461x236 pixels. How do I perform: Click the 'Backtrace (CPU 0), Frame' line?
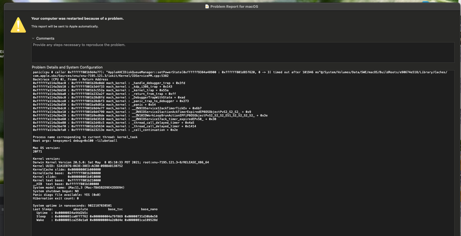point(70,79)
